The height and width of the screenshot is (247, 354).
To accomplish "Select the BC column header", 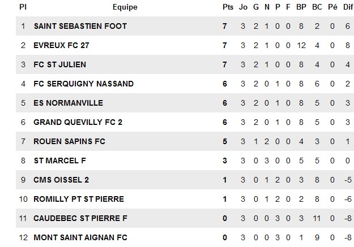I will 317,7.
